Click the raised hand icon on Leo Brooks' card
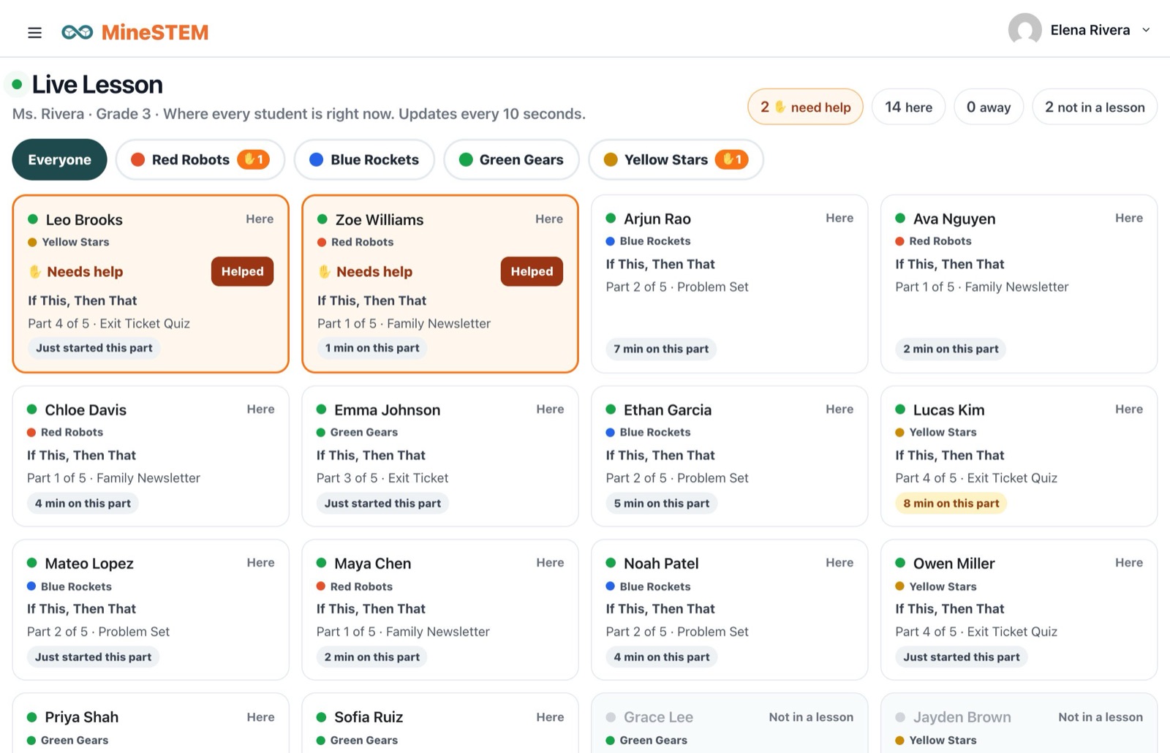Viewport: 1170px width, 753px height. [x=34, y=272]
